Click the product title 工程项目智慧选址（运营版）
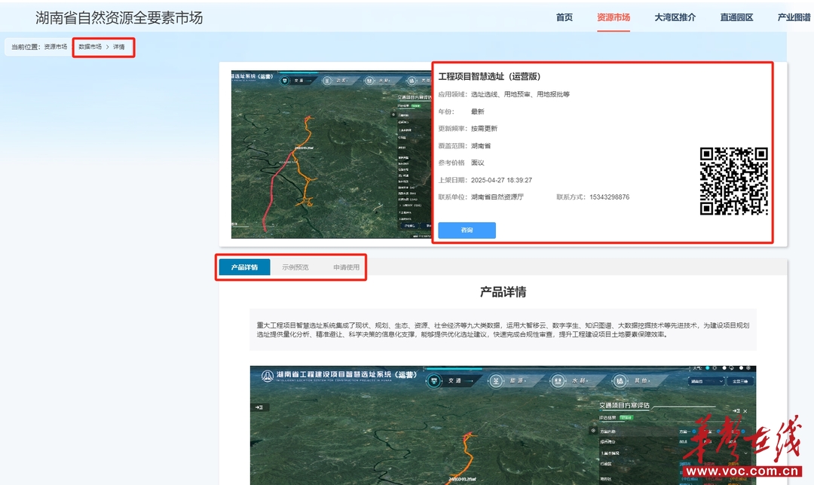This screenshot has width=814, height=485. pyautogui.click(x=489, y=76)
